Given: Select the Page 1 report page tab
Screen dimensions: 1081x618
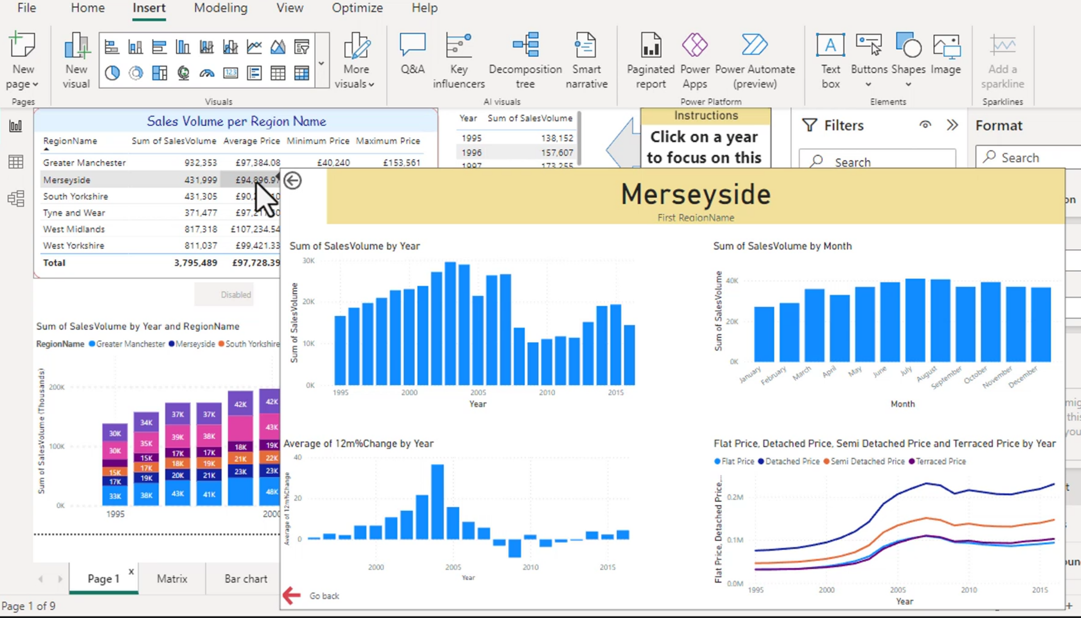Looking at the screenshot, I should coord(103,579).
